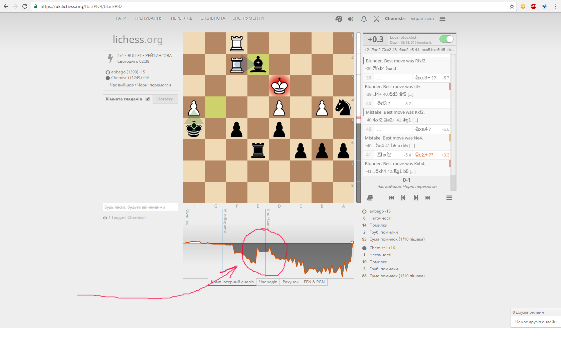Open notifications bell icon
Viewport: 561px width, 337px height.
tap(364, 19)
